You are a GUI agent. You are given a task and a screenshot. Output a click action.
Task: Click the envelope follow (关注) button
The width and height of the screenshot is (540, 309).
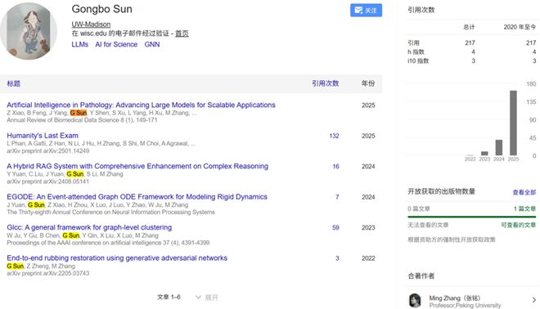(366, 11)
